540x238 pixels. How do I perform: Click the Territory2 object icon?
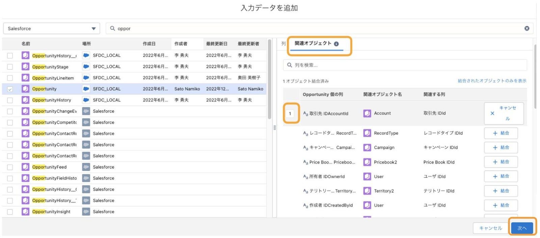[x=367, y=191]
